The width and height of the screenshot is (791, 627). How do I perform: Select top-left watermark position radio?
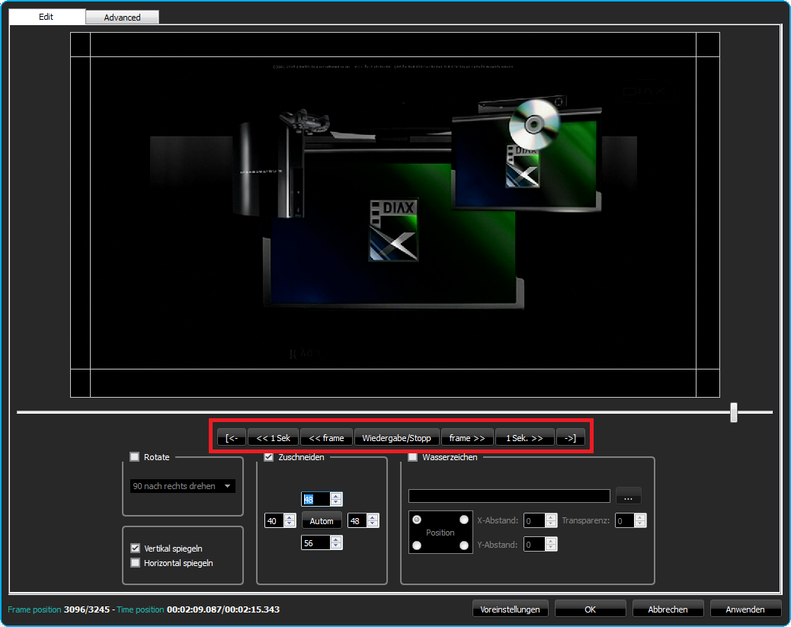tap(417, 520)
